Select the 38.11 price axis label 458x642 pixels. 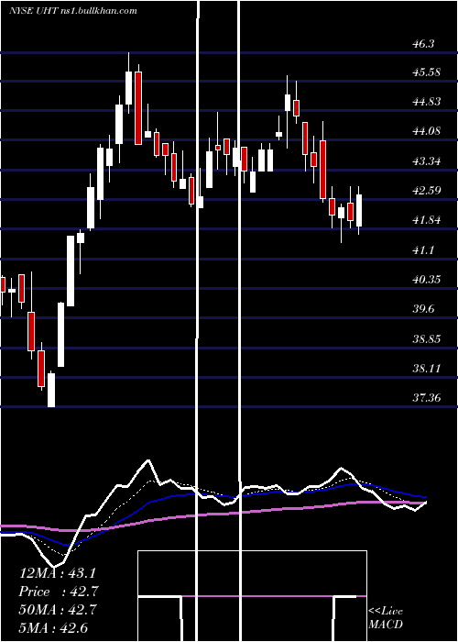pyautogui.click(x=427, y=369)
